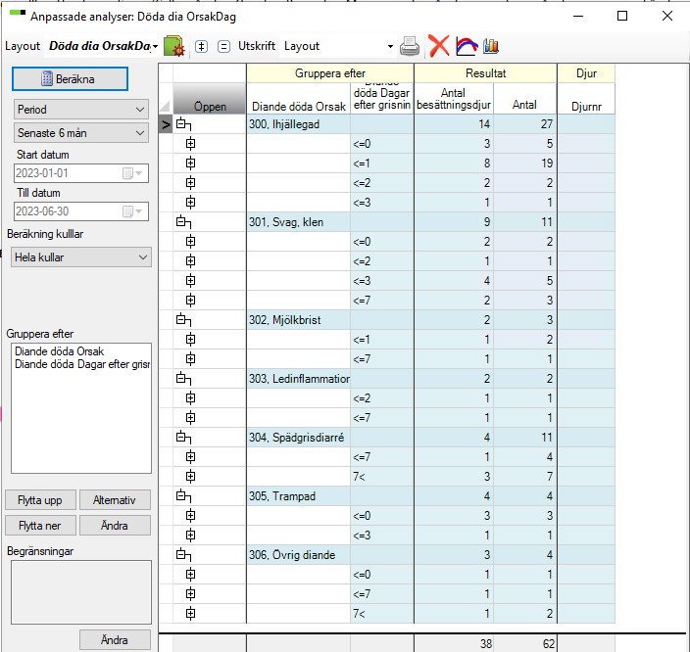Expand the <=0 row under 305, Trampad
This screenshot has width=690, height=652.
[190, 515]
